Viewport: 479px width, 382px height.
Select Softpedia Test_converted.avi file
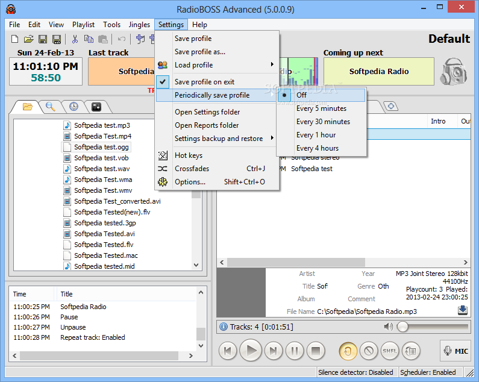[x=117, y=201]
